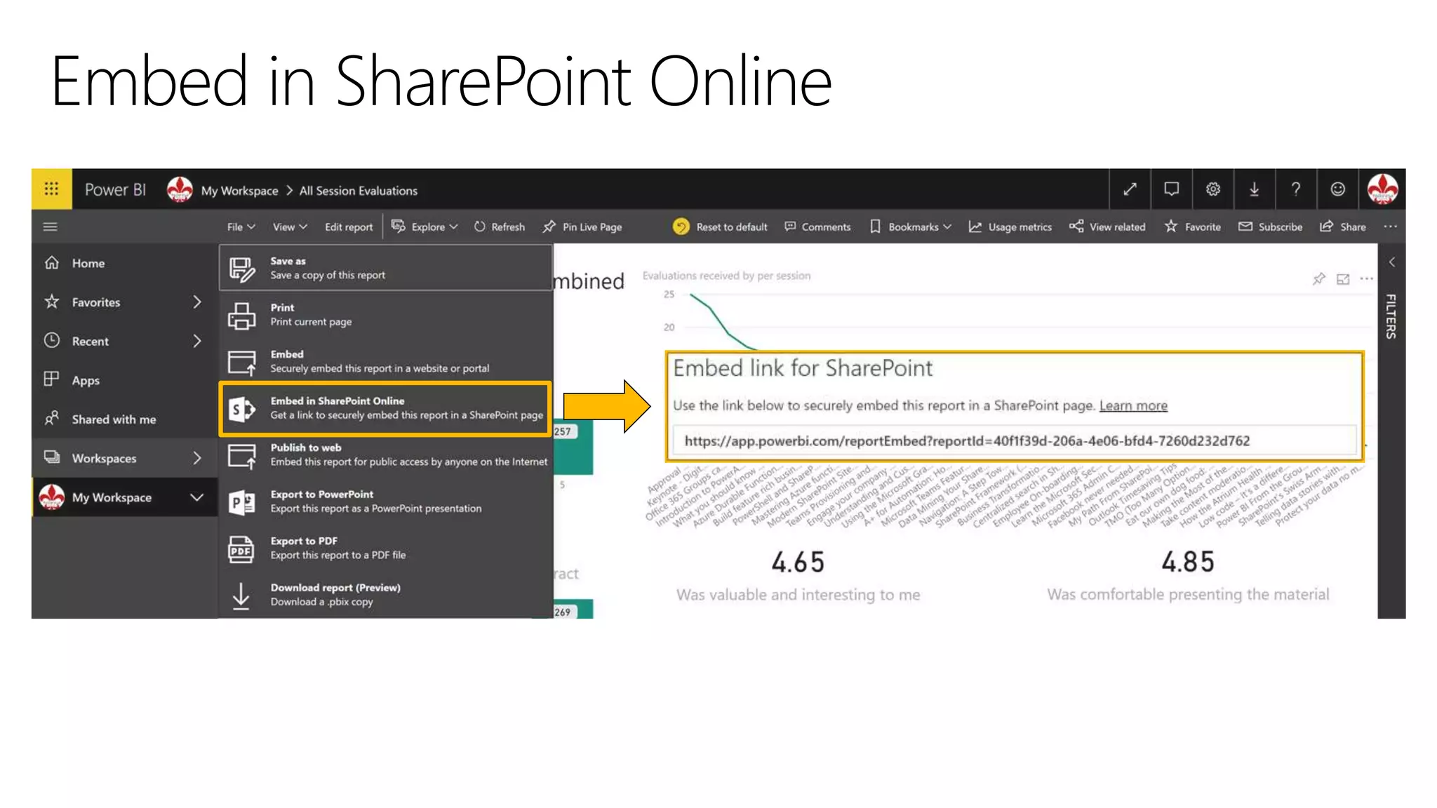Screen dimensions: 1437x808
Task: Open the app launcher waffle icon
Action: click(51, 189)
